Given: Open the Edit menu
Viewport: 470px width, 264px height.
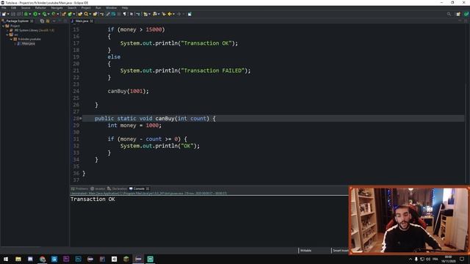Looking at the screenshot, I should [x=13, y=8].
